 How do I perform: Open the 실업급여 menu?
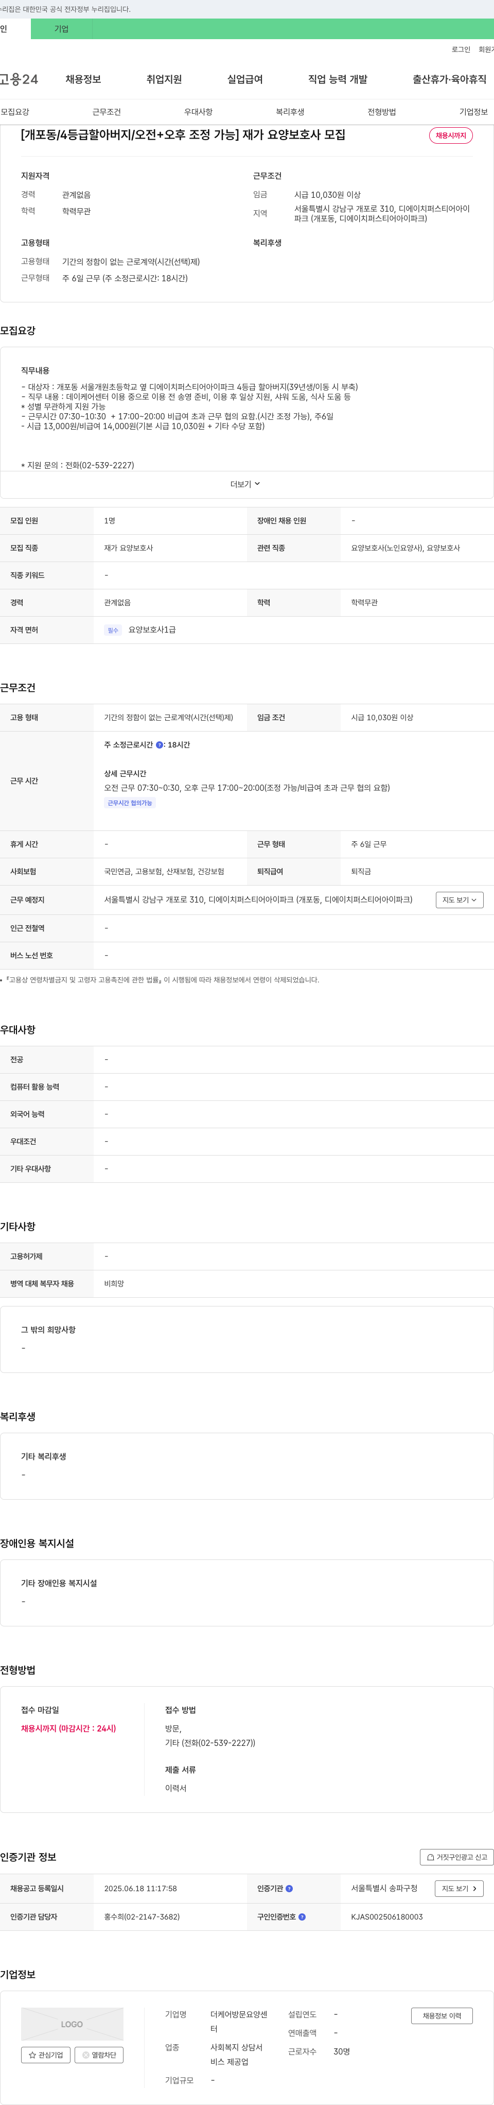245,79
